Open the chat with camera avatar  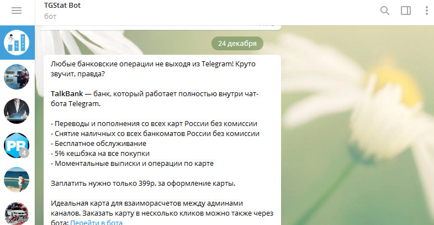click(x=17, y=77)
